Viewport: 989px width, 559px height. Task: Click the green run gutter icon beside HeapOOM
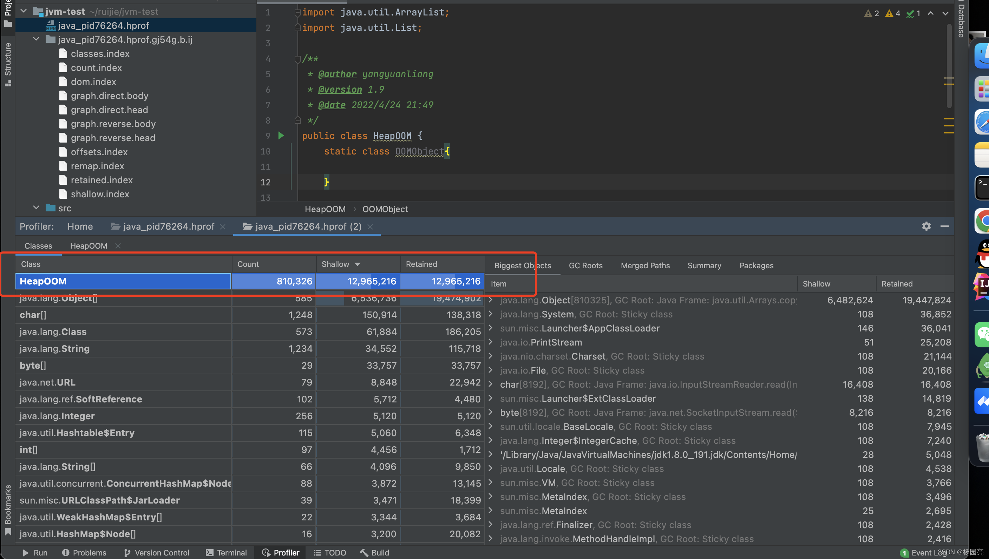(x=281, y=136)
